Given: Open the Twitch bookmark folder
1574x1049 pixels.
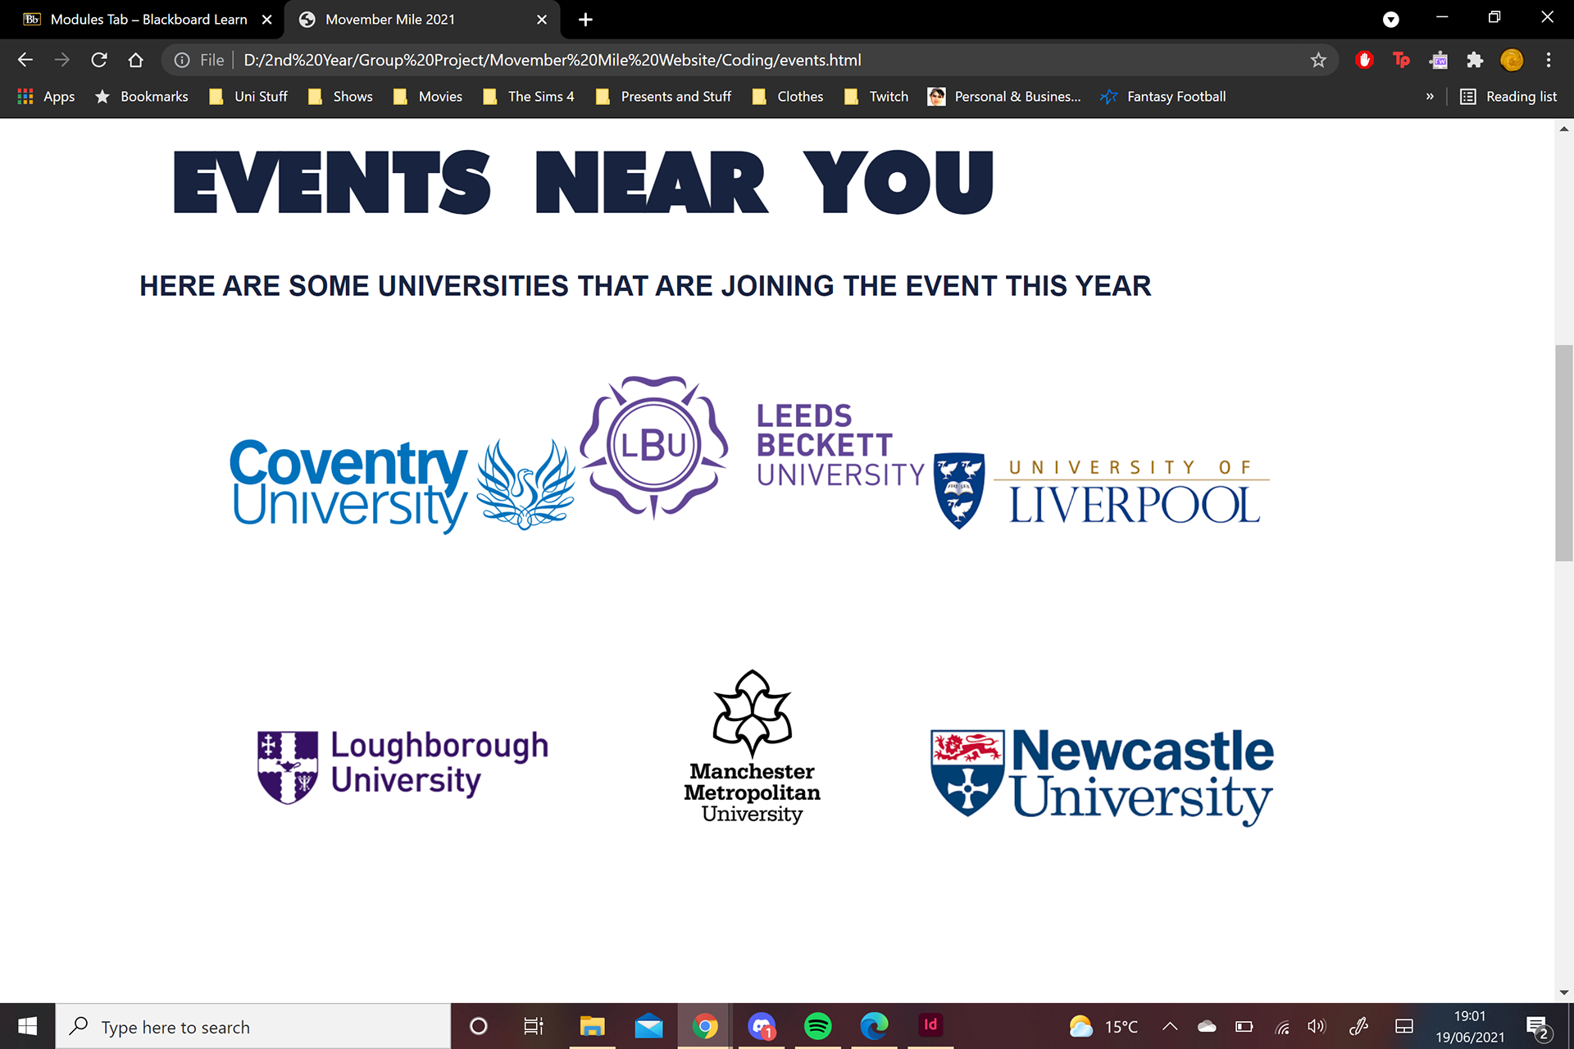Looking at the screenshot, I should pos(876,97).
